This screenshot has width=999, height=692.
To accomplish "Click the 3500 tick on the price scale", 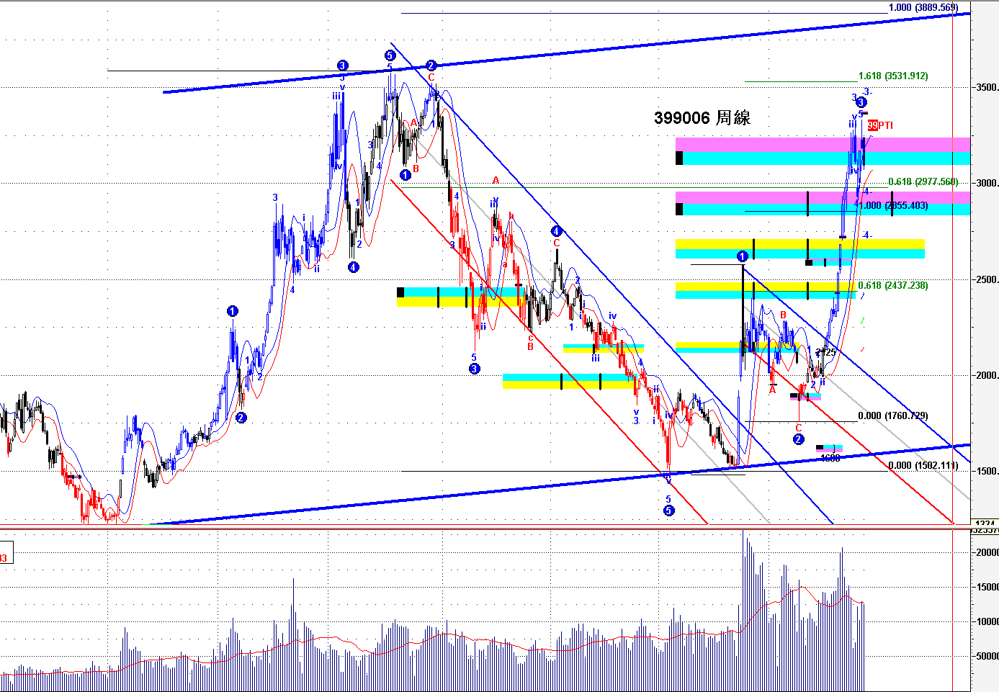I will [986, 87].
